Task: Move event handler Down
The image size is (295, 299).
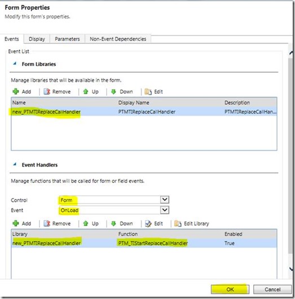Action: (x=122, y=223)
